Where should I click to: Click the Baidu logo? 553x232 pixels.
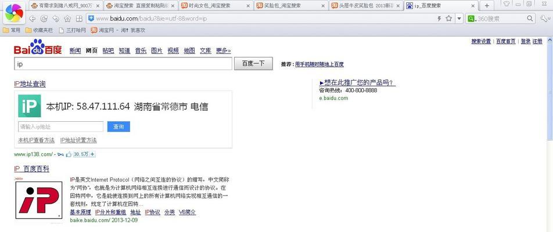pyautogui.click(x=38, y=47)
